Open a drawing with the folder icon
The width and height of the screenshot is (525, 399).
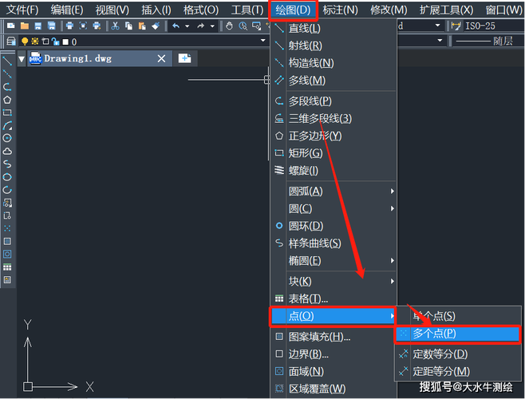pyautogui.click(x=25, y=26)
